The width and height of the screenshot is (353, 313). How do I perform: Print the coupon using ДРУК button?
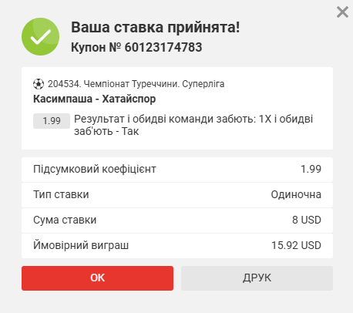(x=257, y=278)
